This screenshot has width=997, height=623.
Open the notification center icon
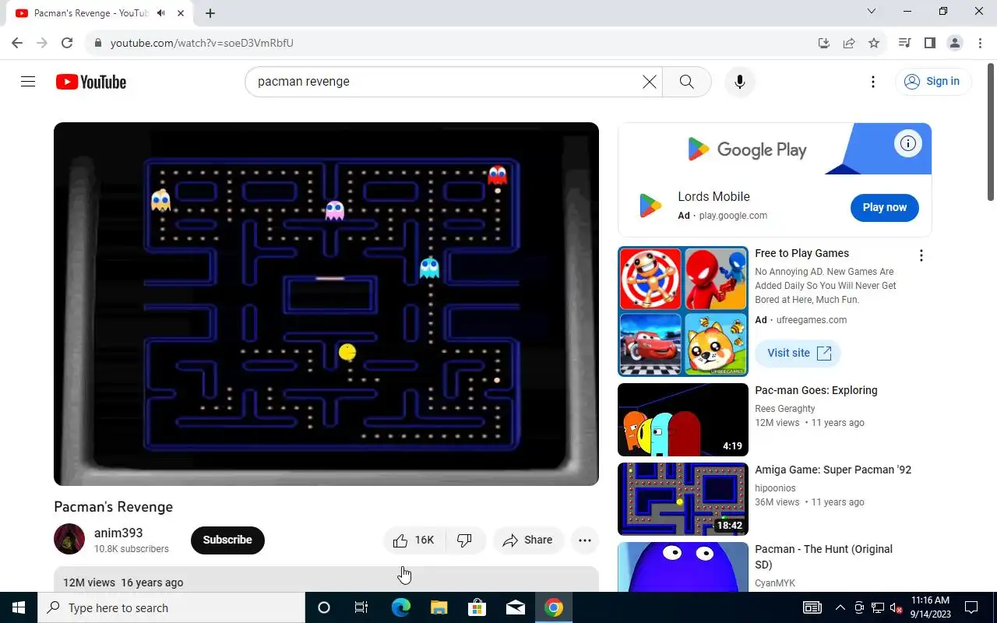971,607
